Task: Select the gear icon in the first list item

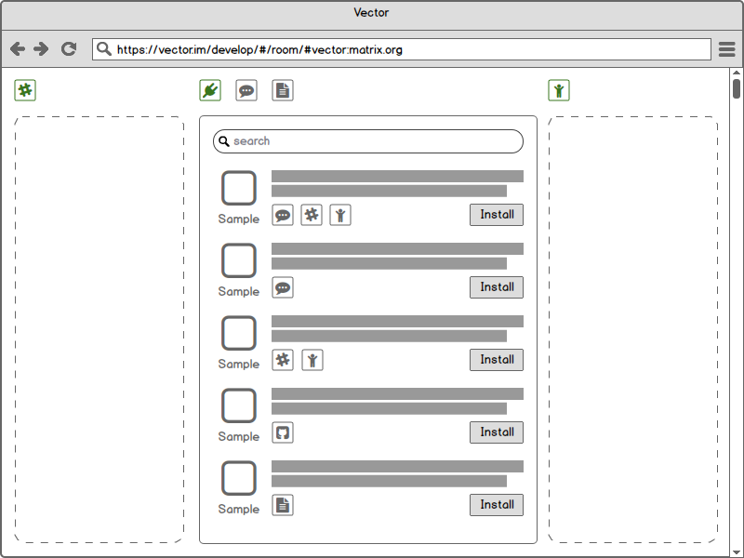Action: [x=312, y=215]
